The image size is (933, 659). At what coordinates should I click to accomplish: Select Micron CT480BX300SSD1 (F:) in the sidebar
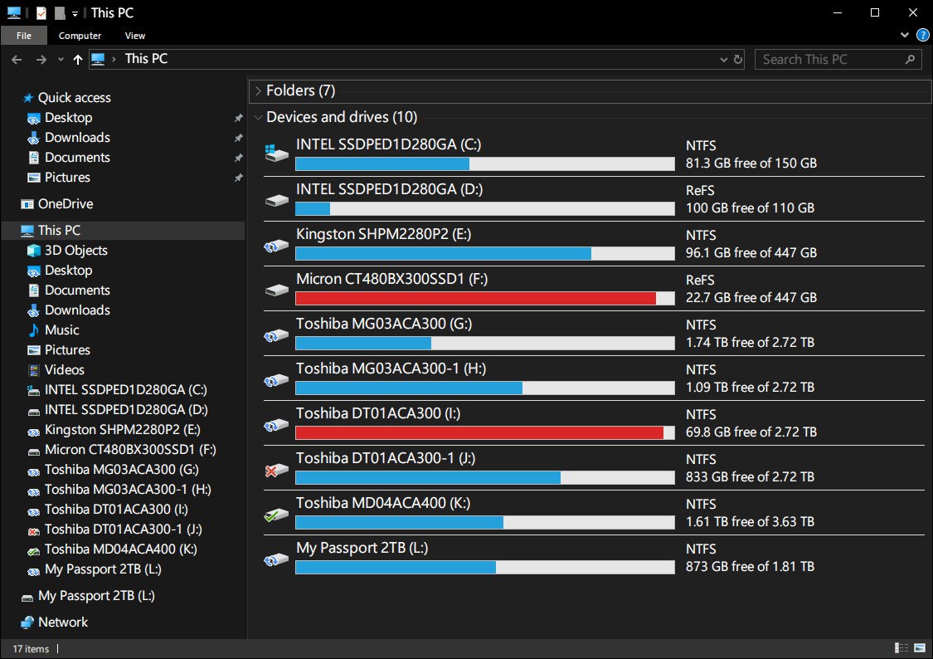(x=130, y=450)
